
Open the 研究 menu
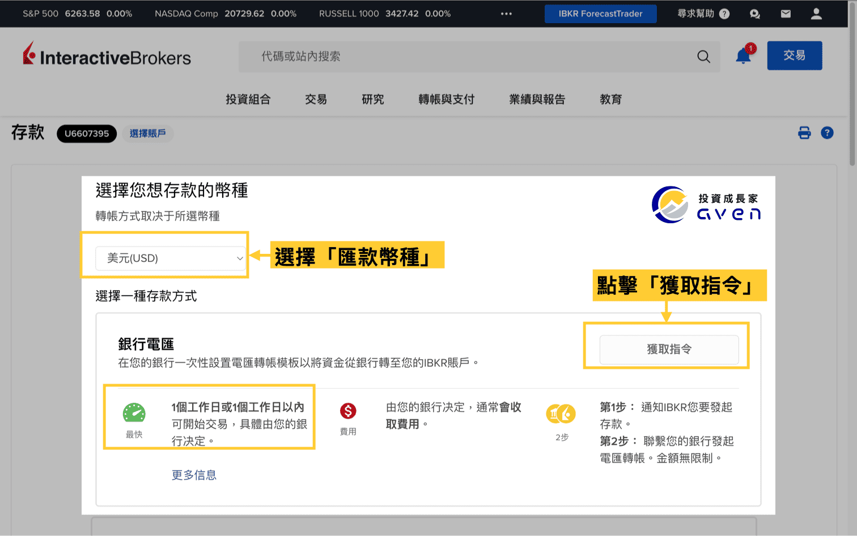point(372,99)
